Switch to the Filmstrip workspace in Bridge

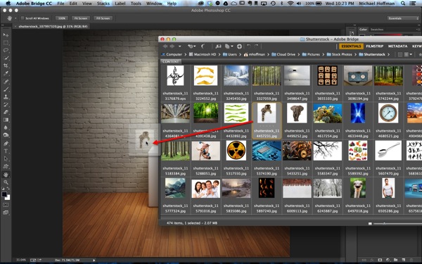[x=375, y=46]
